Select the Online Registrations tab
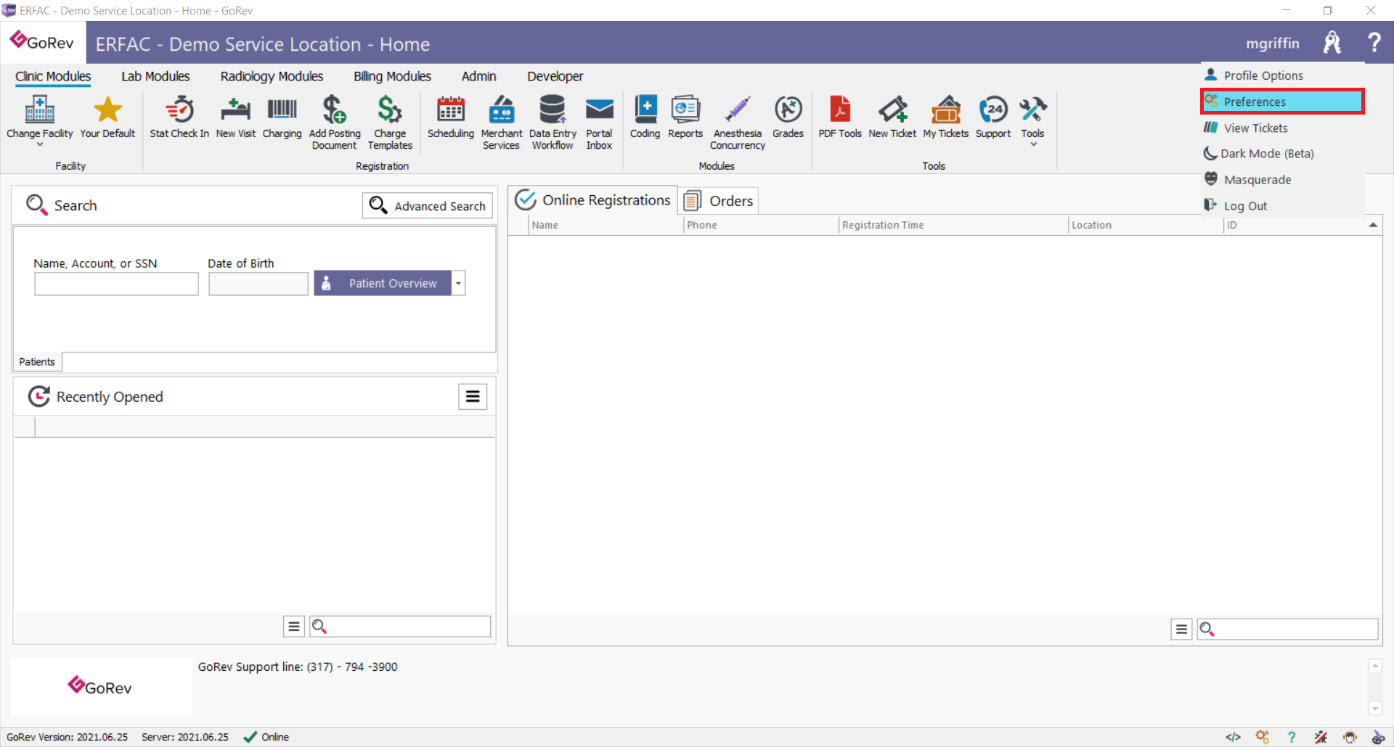1394x747 pixels. 593,200
